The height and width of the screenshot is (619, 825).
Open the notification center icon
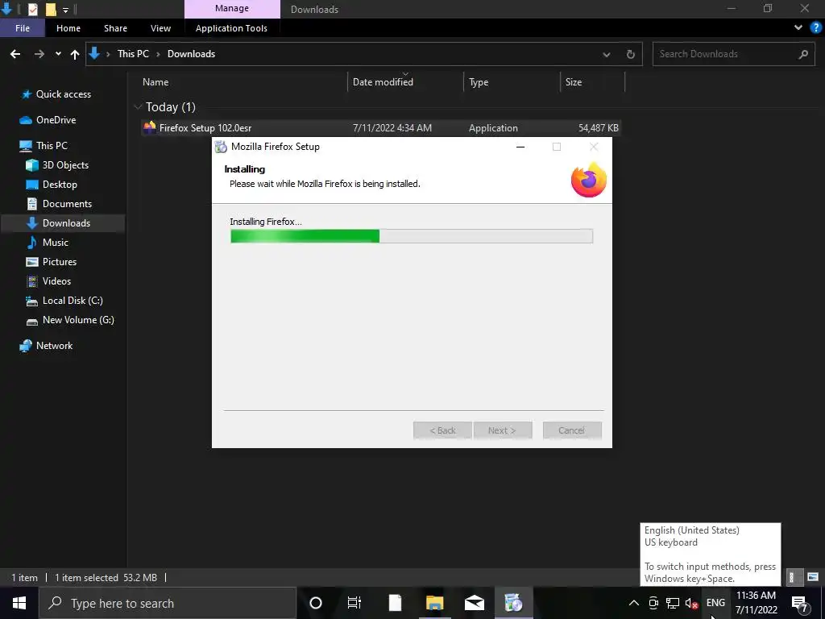(x=799, y=603)
